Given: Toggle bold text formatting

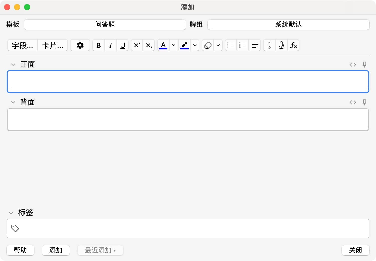Looking at the screenshot, I should 99,45.
